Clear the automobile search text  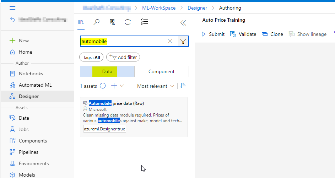pos(170,41)
